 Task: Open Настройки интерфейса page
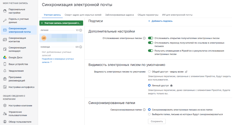(x=19, y=87)
